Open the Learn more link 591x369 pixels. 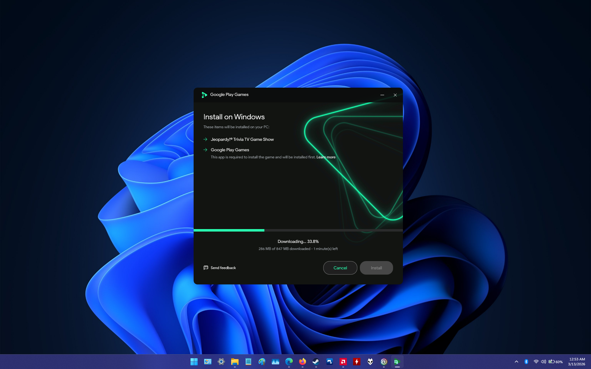pos(326,157)
